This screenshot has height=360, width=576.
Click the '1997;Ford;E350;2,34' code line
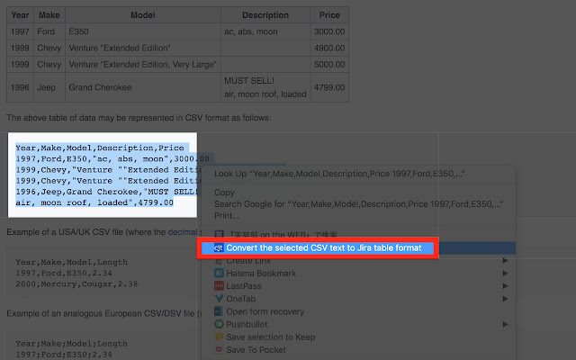click(64, 355)
